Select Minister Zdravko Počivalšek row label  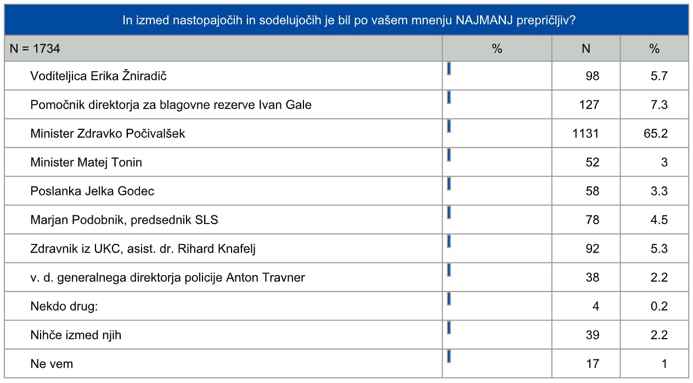pos(108,133)
